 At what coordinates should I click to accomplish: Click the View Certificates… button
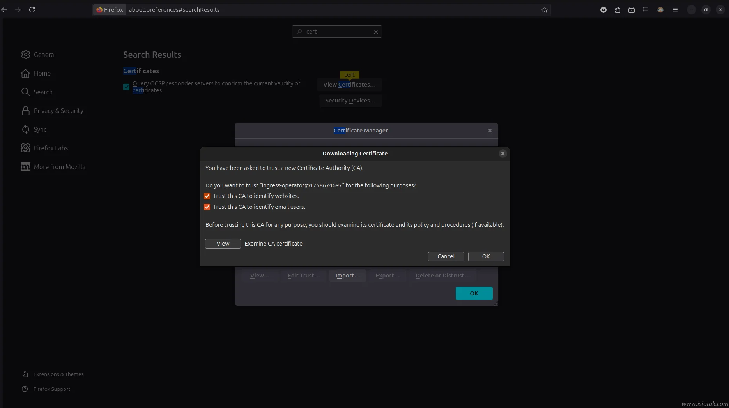pyautogui.click(x=350, y=85)
